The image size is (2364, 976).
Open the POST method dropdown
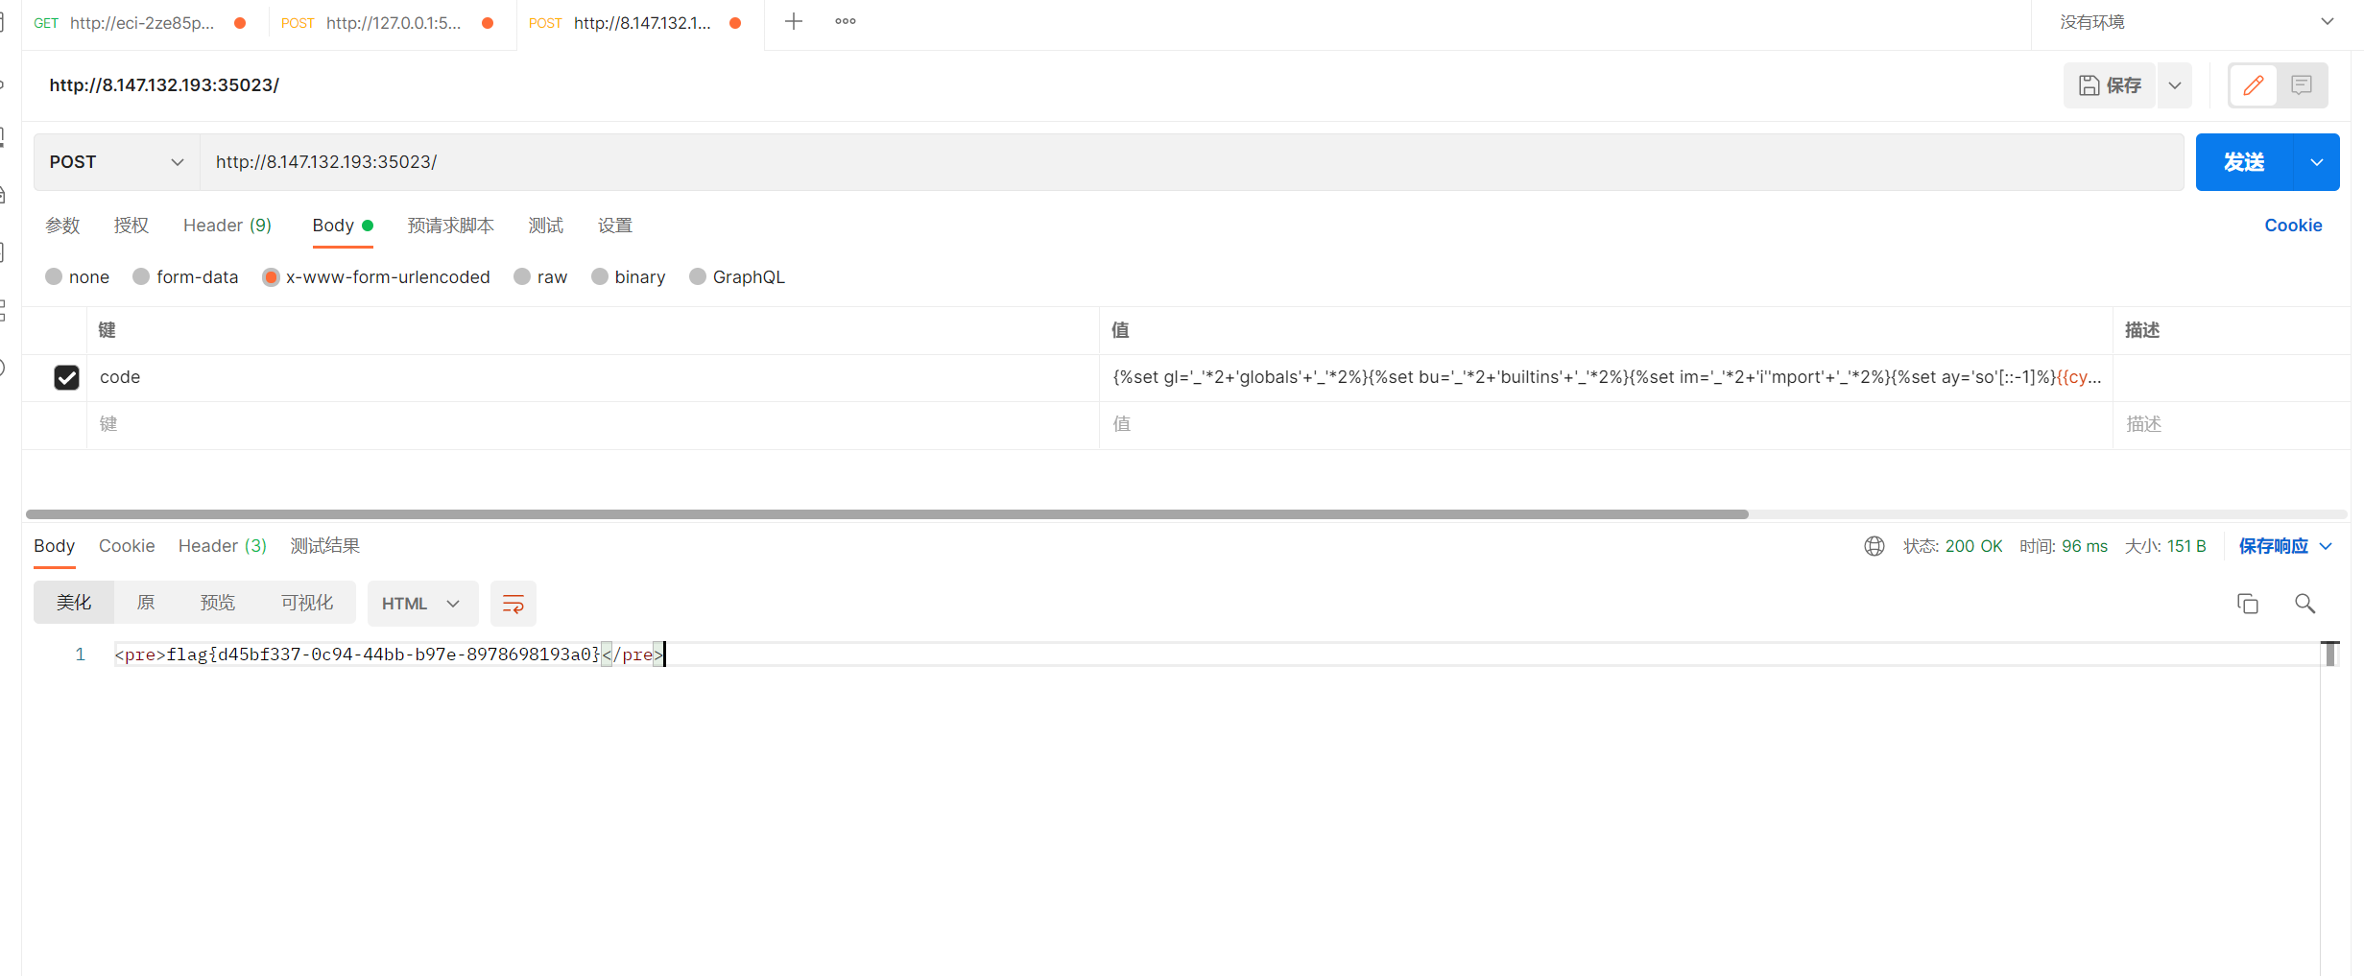(x=116, y=162)
